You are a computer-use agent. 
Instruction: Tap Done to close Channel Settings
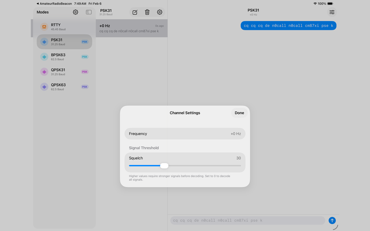point(239,113)
